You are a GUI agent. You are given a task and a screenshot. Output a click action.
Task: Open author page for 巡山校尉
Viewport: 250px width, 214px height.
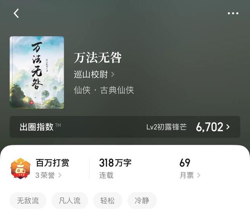click(91, 74)
